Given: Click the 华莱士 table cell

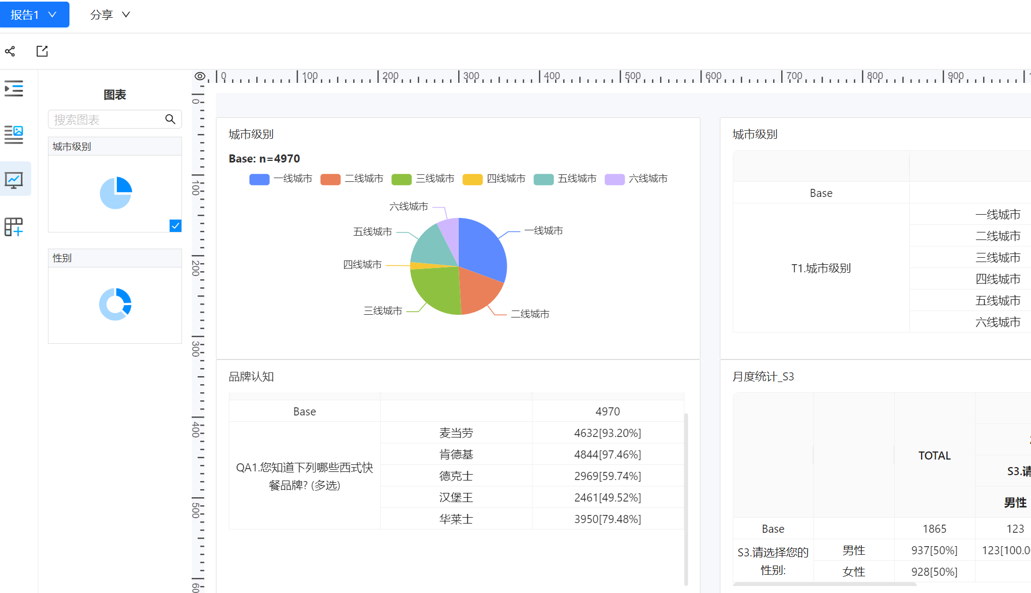Looking at the screenshot, I should [456, 519].
